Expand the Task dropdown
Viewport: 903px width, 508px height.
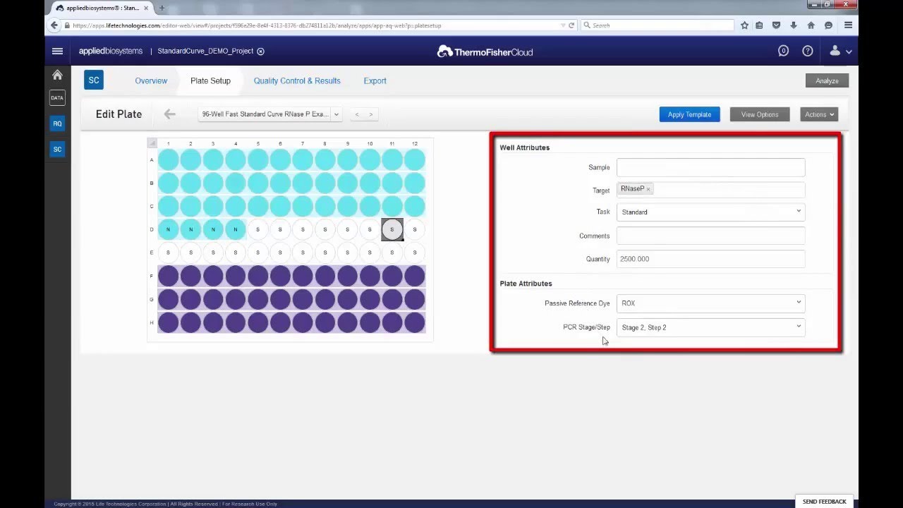[x=710, y=212]
